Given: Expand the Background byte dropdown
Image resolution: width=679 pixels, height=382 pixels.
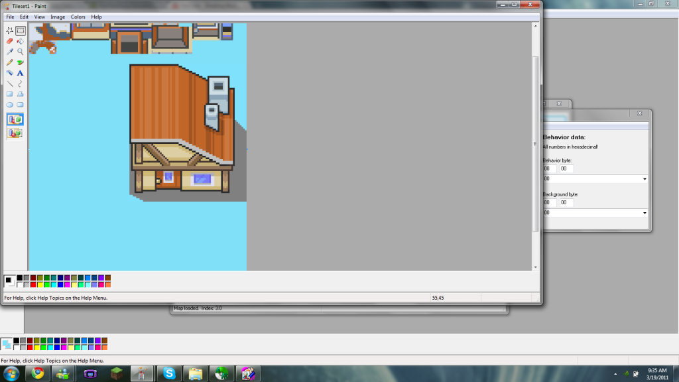Looking at the screenshot, I should (645, 213).
